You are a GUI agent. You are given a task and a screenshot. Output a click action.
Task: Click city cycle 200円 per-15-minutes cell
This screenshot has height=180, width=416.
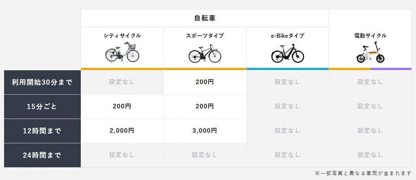(122, 106)
